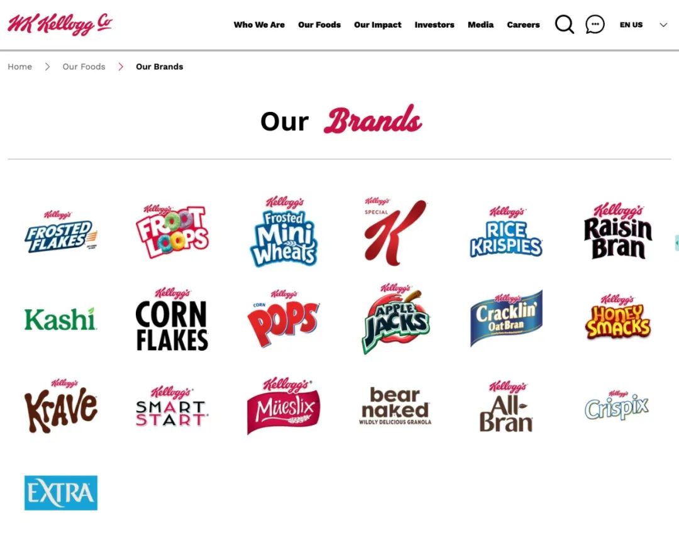Select the Froot Loops brand logo
The height and width of the screenshot is (557, 679).
[x=172, y=232]
